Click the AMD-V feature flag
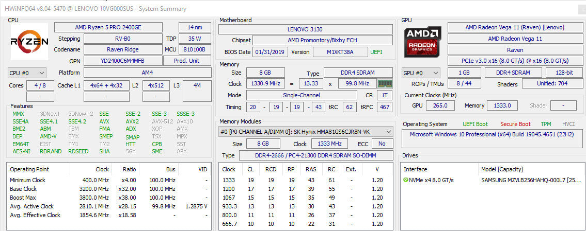586x231 pixels. pyautogui.click(x=48, y=136)
